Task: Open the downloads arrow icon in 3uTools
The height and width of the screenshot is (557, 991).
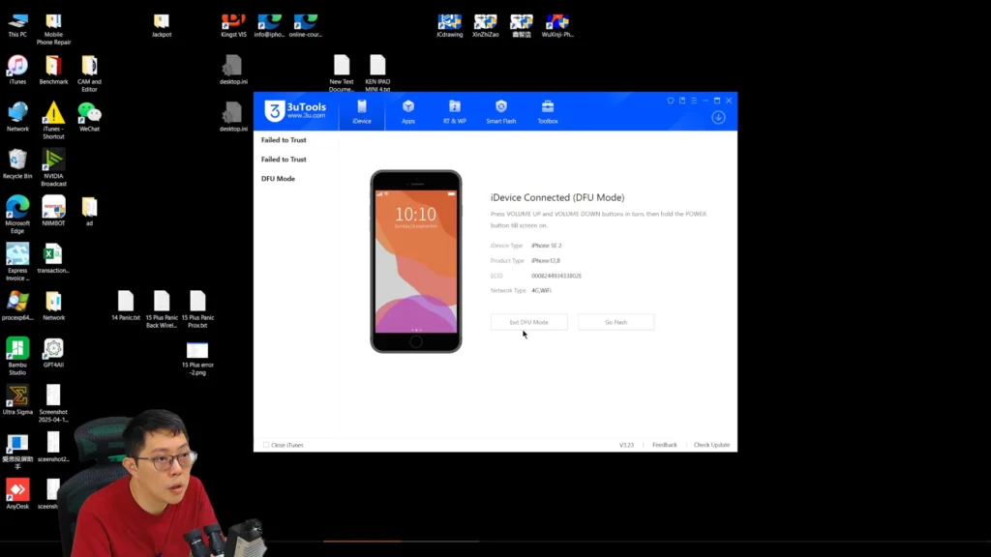Action: [x=718, y=117]
